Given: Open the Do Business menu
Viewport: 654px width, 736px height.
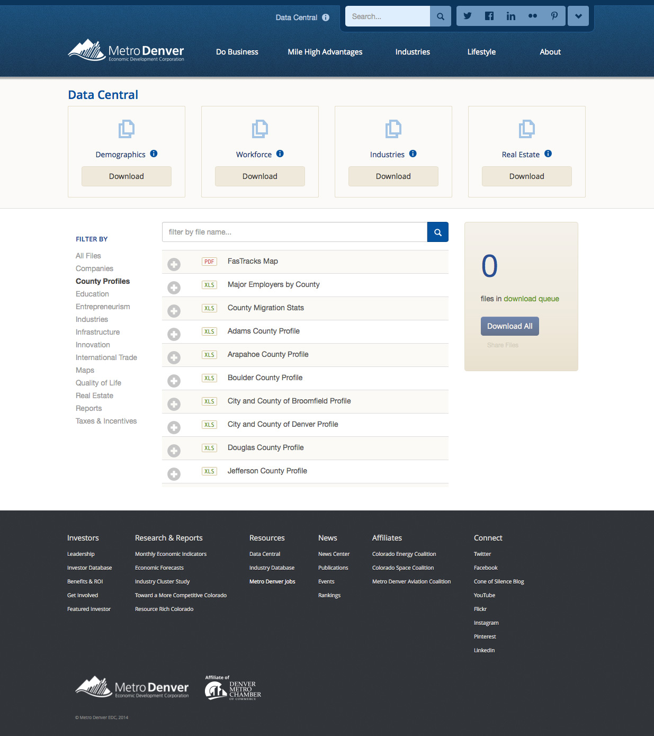Looking at the screenshot, I should (x=237, y=52).
